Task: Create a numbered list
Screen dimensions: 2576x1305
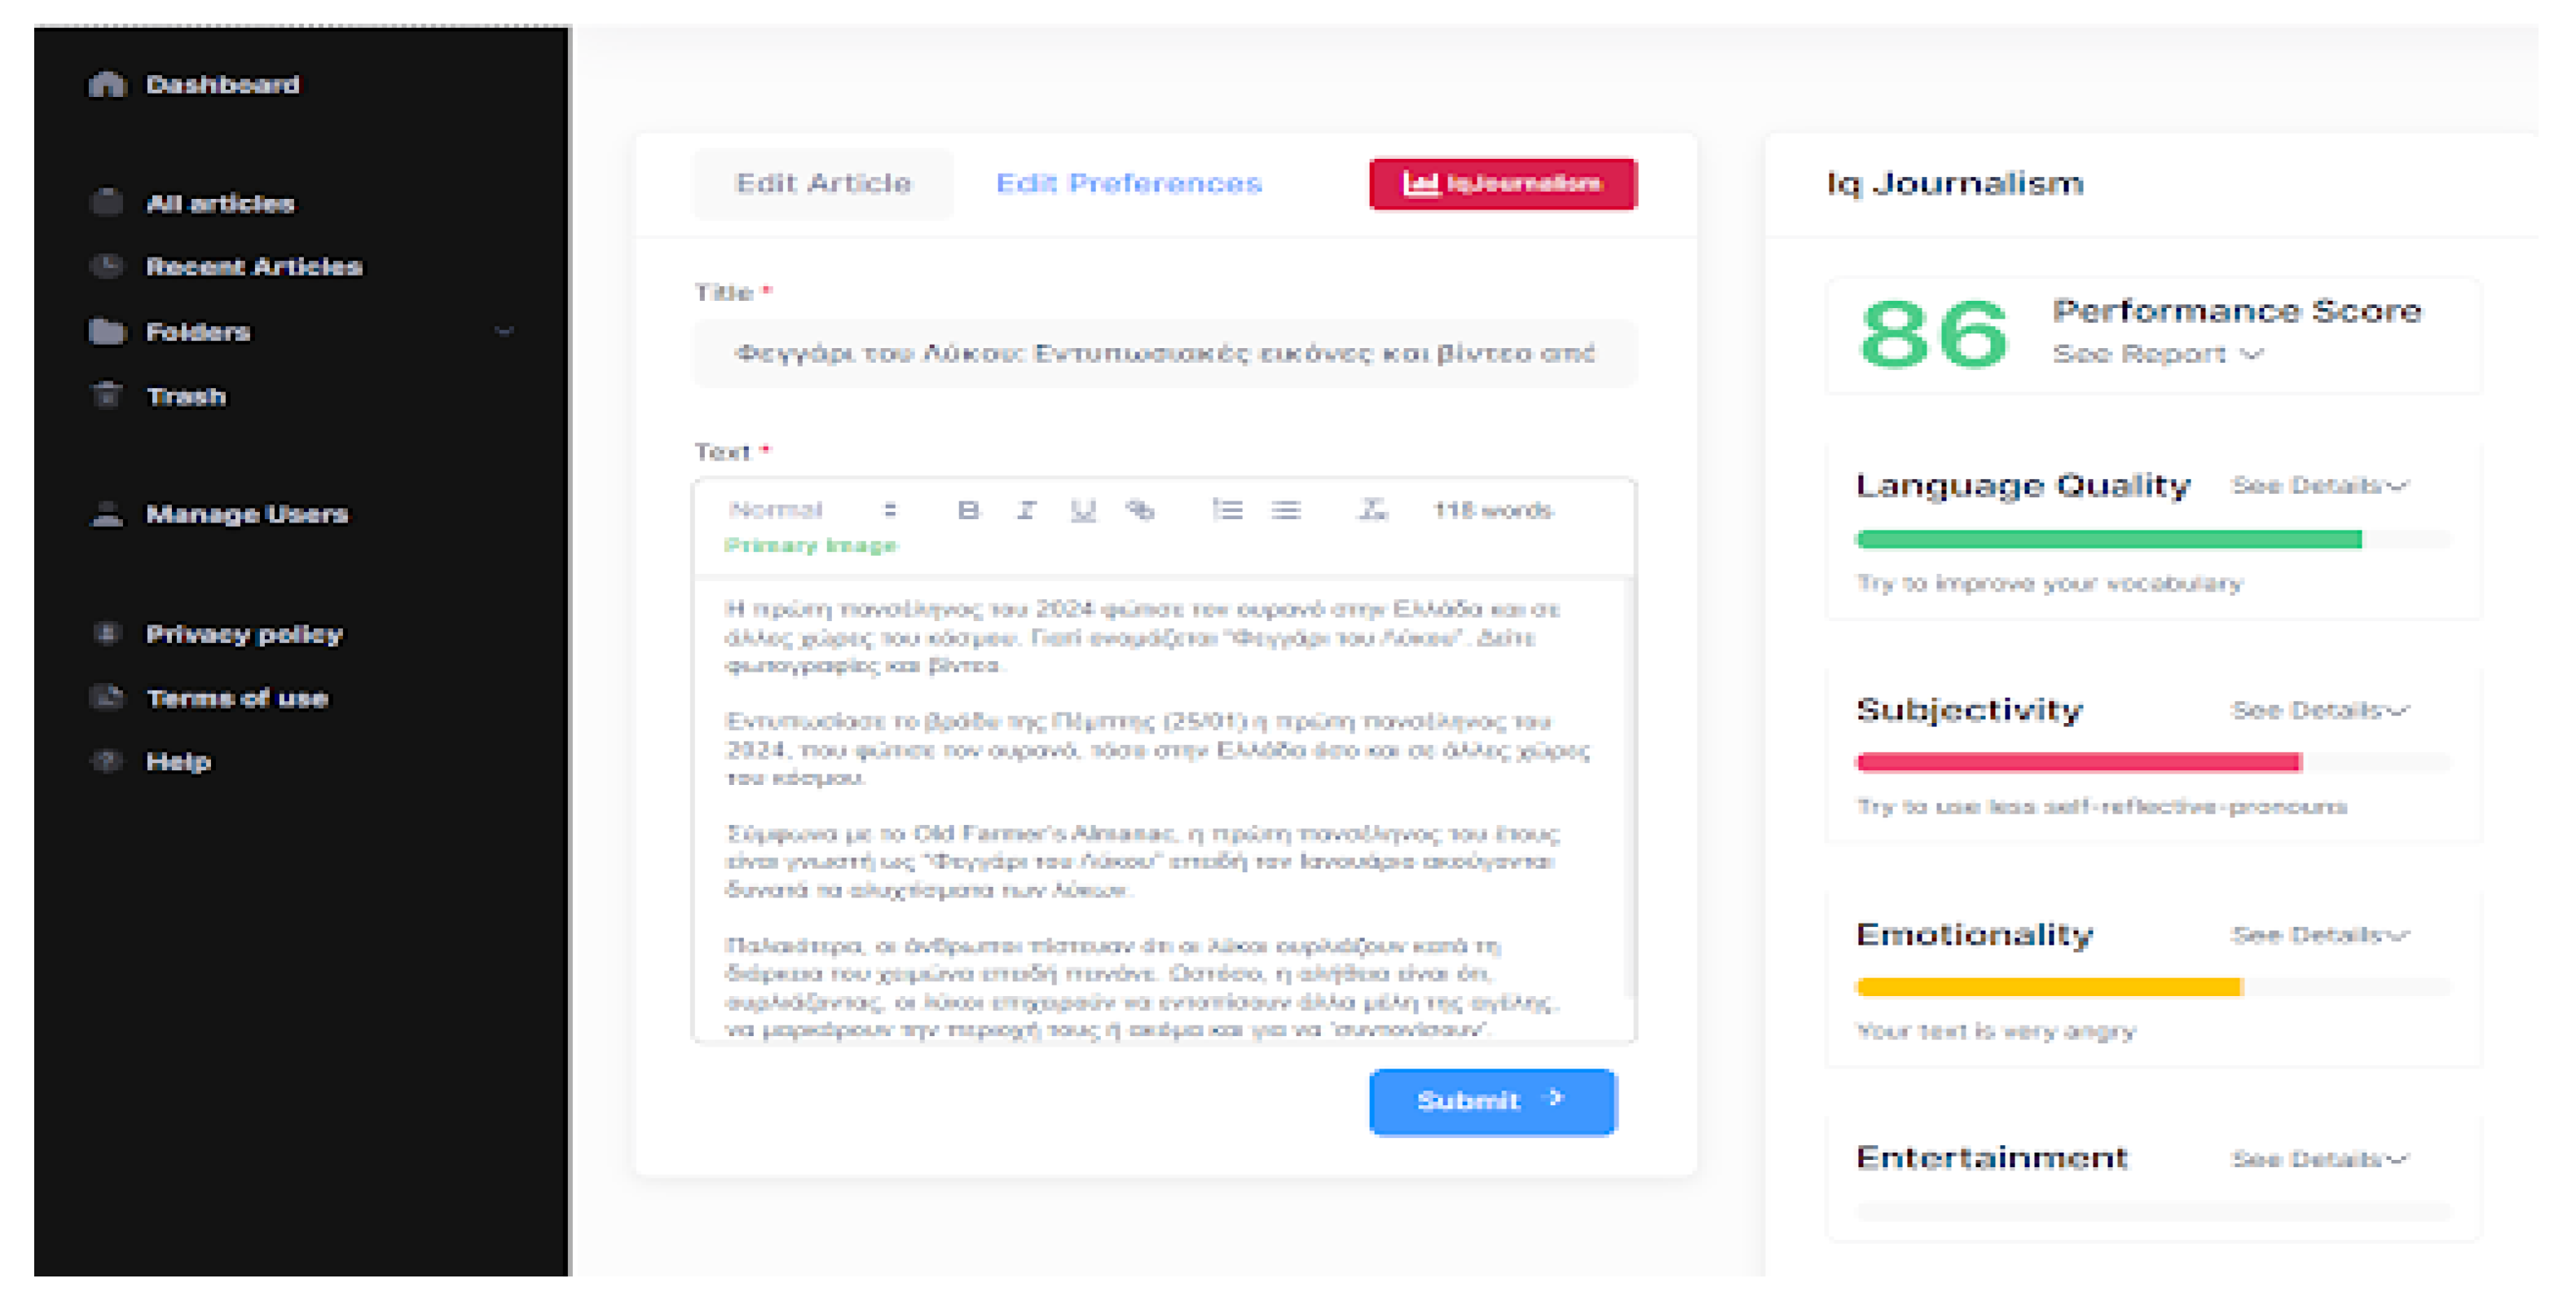Action: click(1230, 510)
